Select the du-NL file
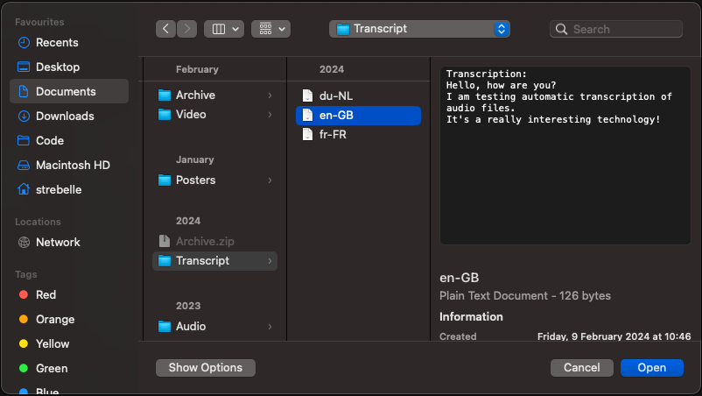Image resolution: width=702 pixels, height=396 pixels. click(x=358, y=95)
